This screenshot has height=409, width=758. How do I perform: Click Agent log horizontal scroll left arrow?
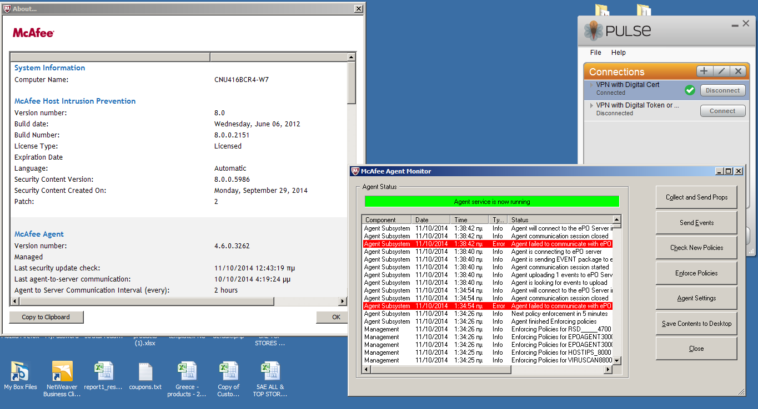367,369
